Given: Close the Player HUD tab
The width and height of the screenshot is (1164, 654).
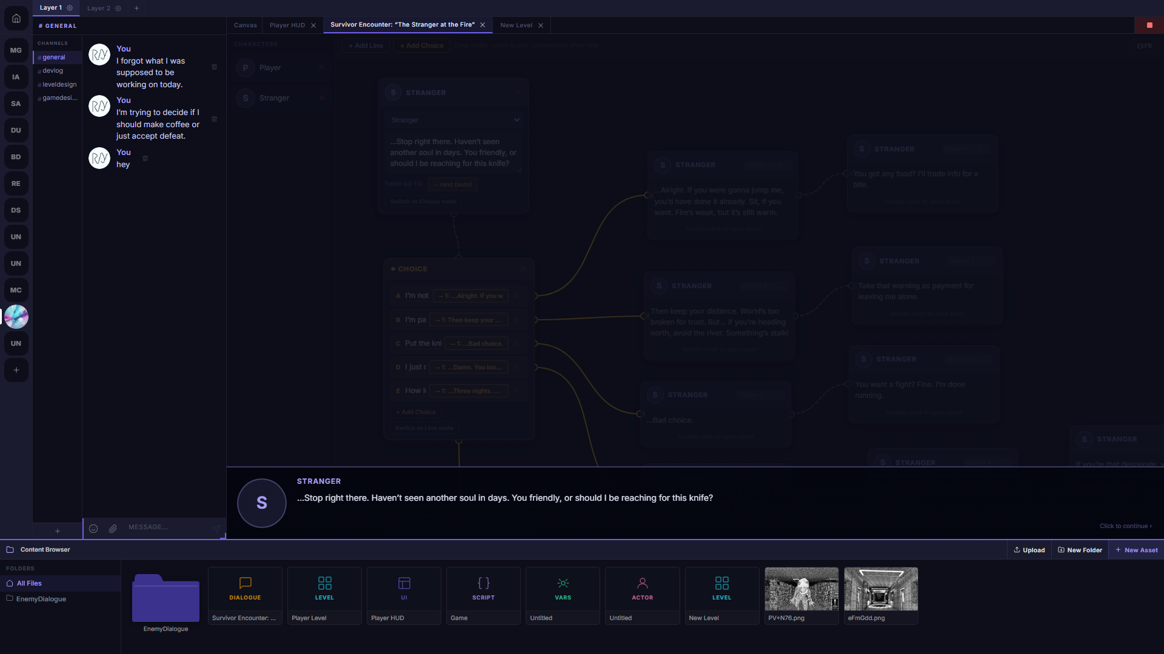Looking at the screenshot, I should [313, 25].
